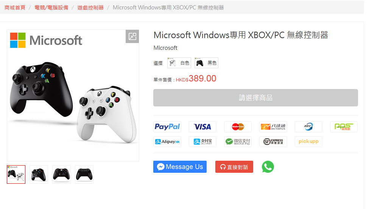Click the MasterCard payment logo
The height and width of the screenshot is (209, 372).
tap(238, 127)
